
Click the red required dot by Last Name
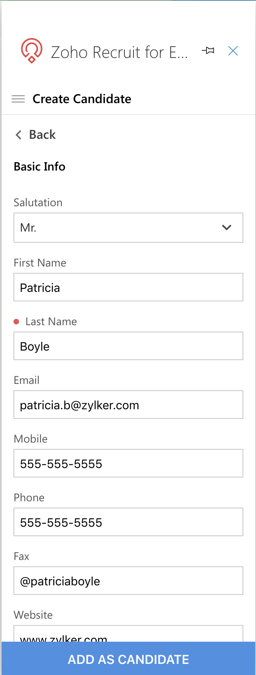click(x=16, y=322)
